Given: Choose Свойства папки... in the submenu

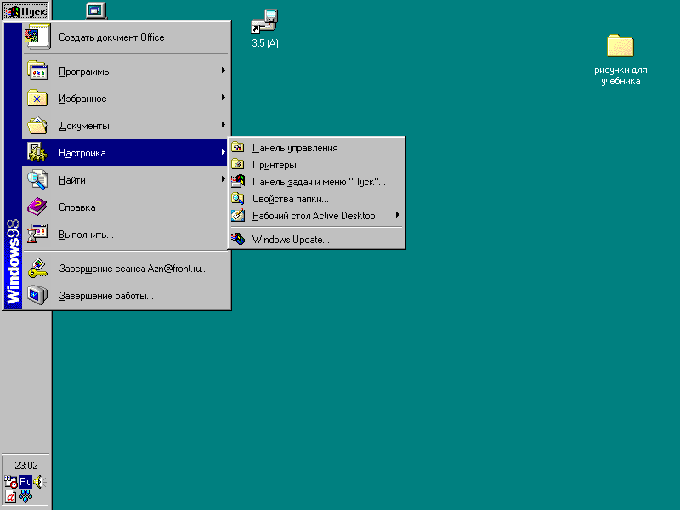Looking at the screenshot, I should [x=316, y=199].
